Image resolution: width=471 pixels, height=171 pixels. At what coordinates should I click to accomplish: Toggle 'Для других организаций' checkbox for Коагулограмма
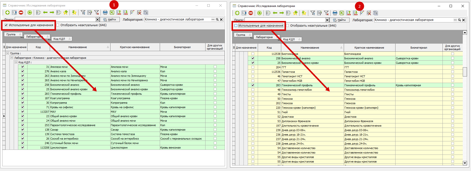click(x=215, y=98)
